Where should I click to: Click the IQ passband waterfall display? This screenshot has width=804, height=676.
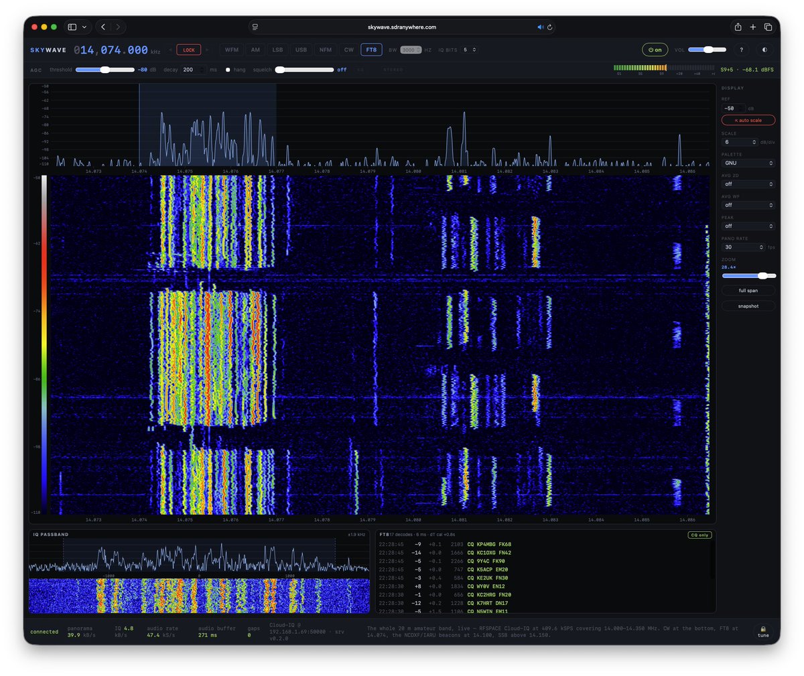pos(199,596)
